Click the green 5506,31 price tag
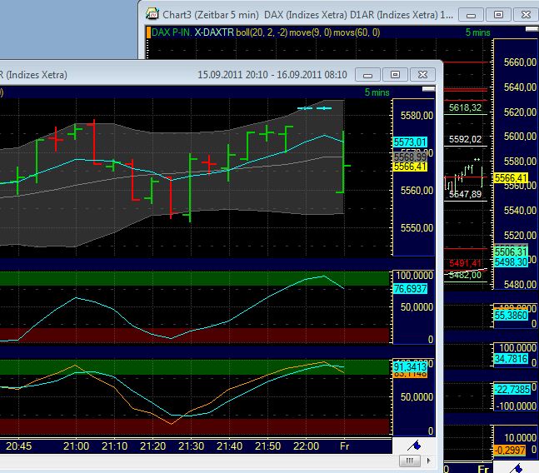Viewport: 539px width, 473px height. pos(511,252)
